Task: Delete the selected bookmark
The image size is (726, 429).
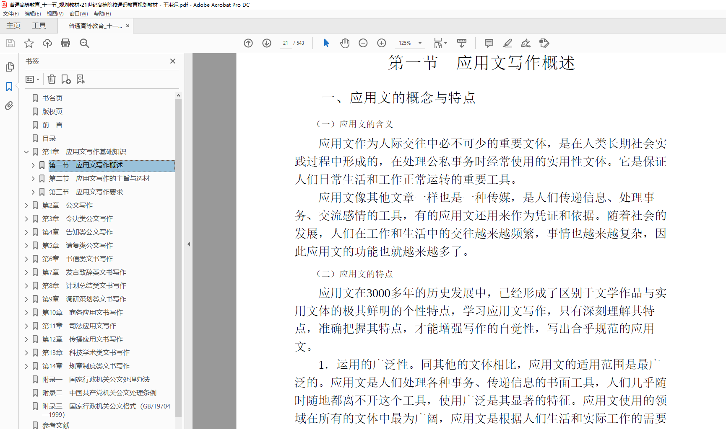Action: coord(51,79)
